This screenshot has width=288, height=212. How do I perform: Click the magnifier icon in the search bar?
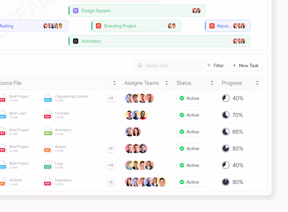click(140, 66)
